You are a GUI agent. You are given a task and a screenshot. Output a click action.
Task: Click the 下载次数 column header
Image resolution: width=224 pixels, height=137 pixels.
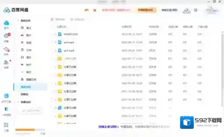click(203, 27)
